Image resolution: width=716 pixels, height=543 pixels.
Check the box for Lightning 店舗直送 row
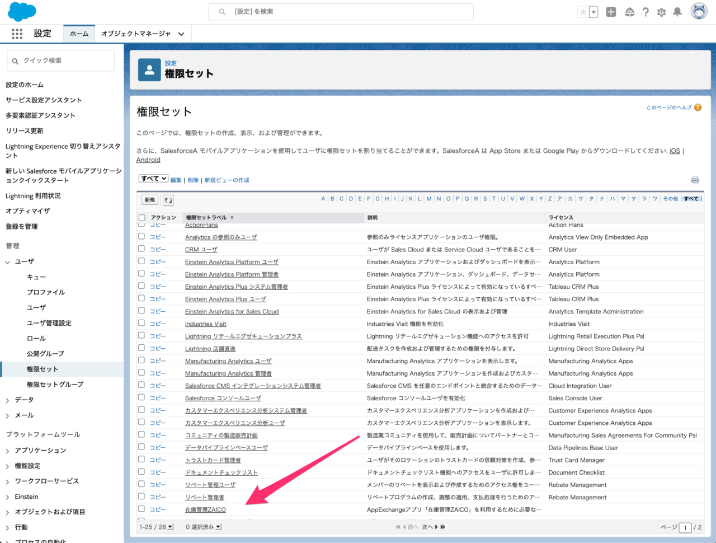click(142, 348)
